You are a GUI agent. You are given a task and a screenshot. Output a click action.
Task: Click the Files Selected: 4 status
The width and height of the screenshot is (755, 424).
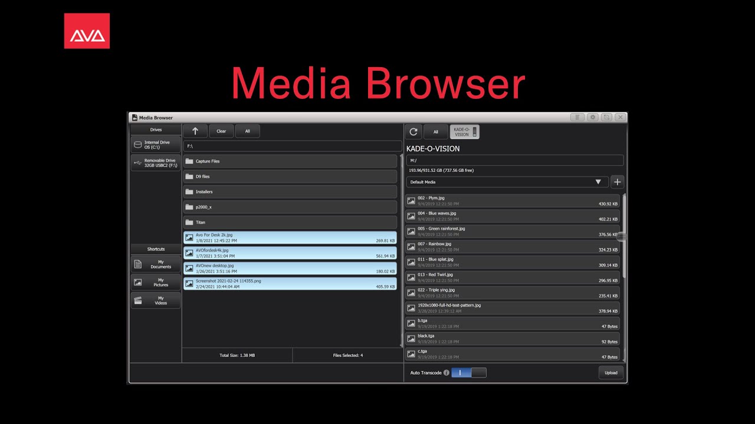pos(348,355)
